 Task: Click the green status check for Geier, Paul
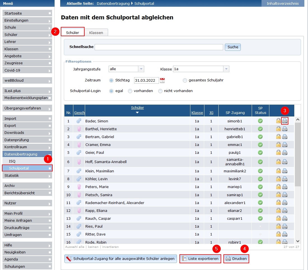pyautogui.click(x=260, y=152)
